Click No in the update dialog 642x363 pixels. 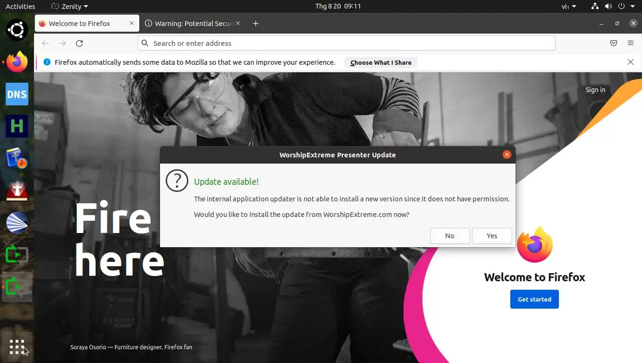(x=450, y=236)
